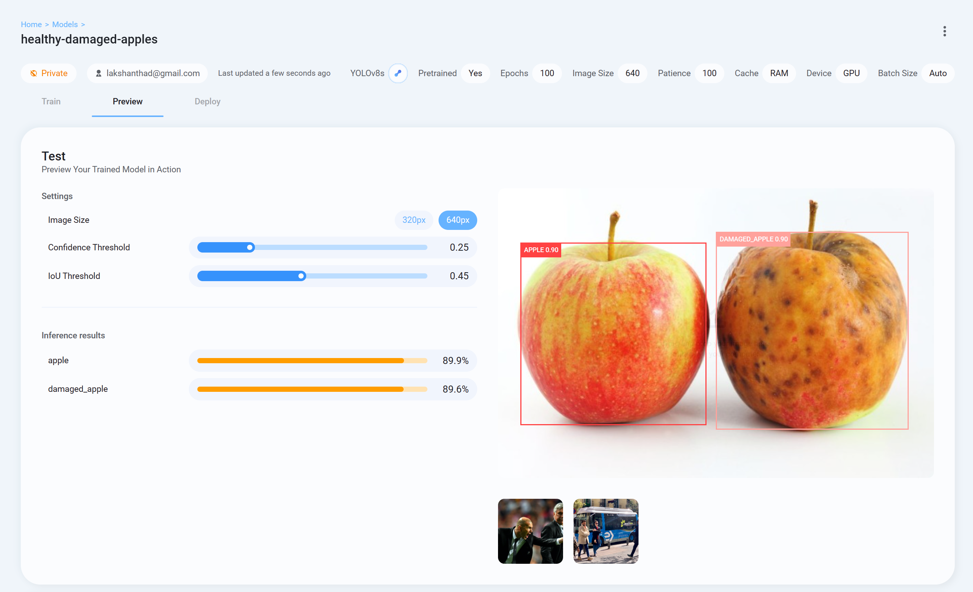The height and width of the screenshot is (592, 973).
Task: Click the Deploy tab icon area
Action: (x=208, y=101)
